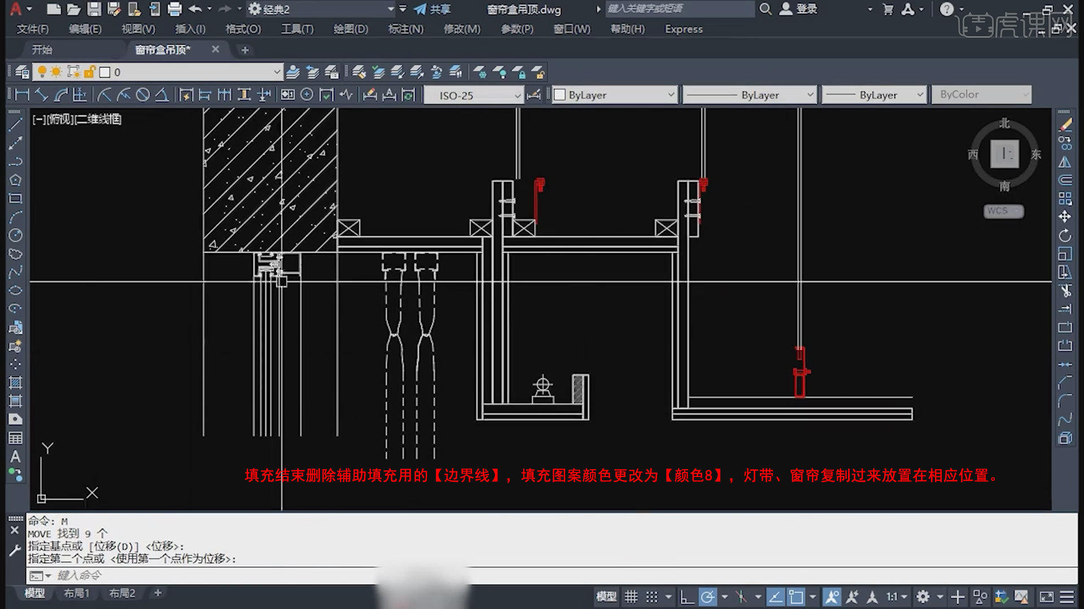
Task: Toggle ortho mode in status bar
Action: coord(687,597)
